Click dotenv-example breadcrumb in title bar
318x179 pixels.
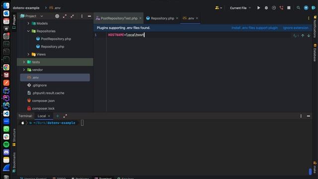[26, 8]
